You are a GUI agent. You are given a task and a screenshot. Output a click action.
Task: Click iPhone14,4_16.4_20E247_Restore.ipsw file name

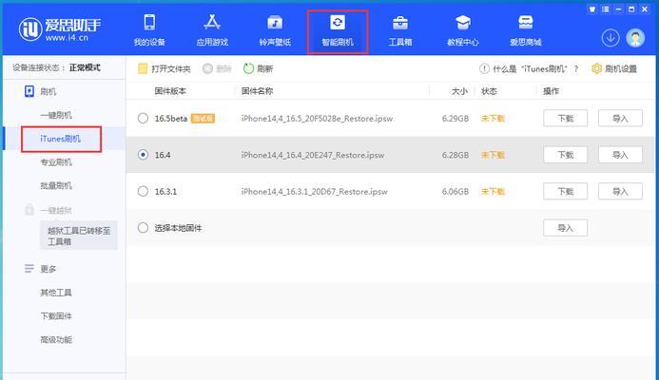[313, 155]
